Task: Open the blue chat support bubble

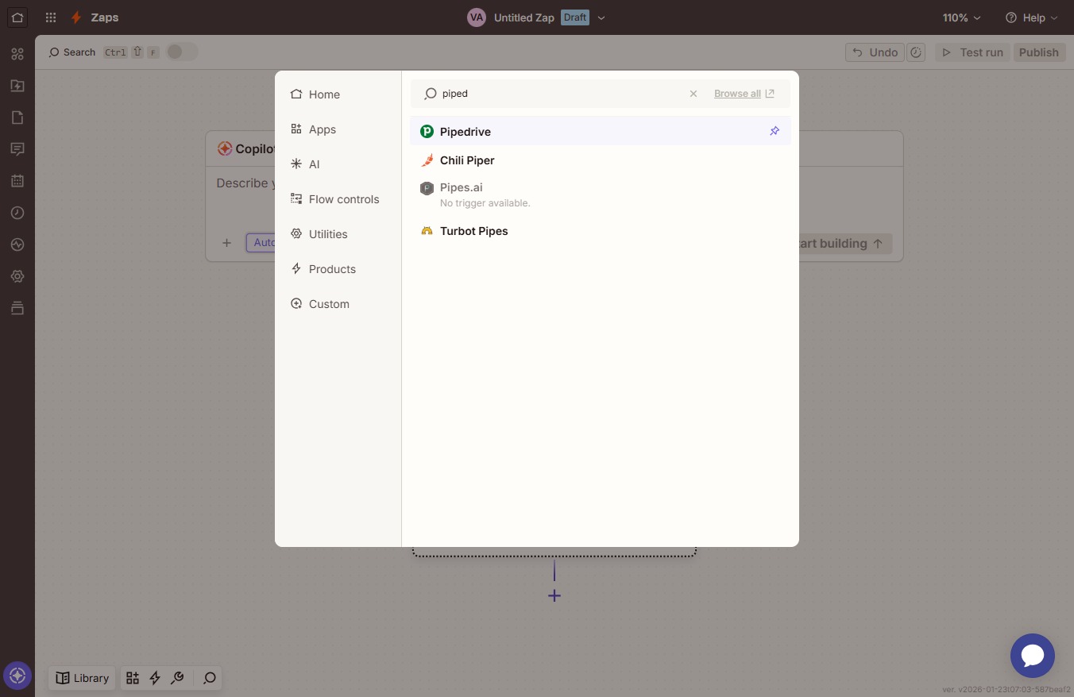Action: coord(1033,656)
